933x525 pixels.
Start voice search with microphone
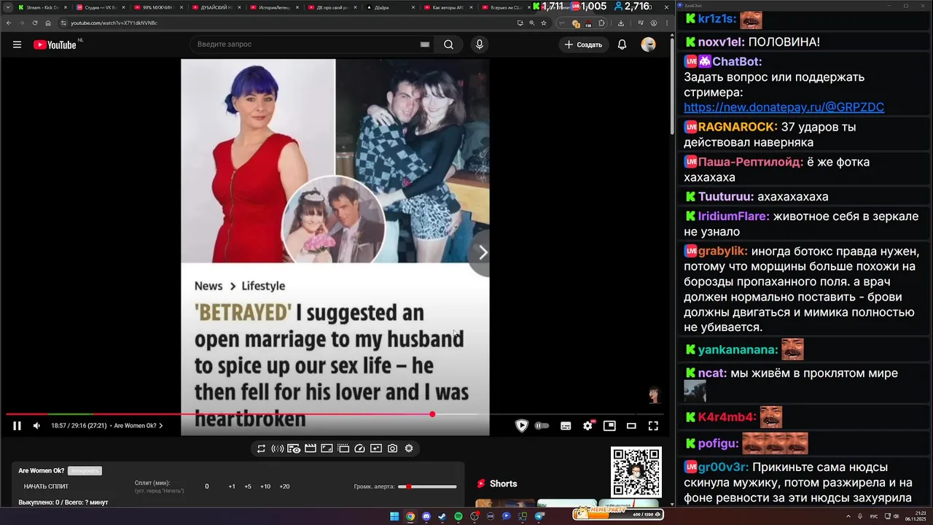point(479,44)
